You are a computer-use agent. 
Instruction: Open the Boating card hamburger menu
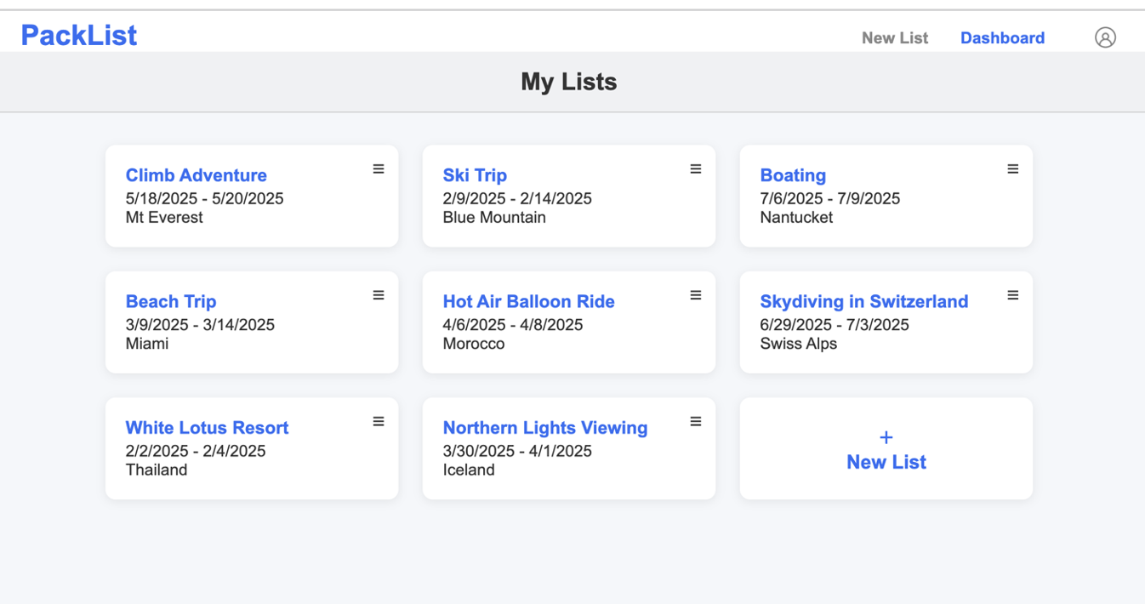(x=1013, y=169)
